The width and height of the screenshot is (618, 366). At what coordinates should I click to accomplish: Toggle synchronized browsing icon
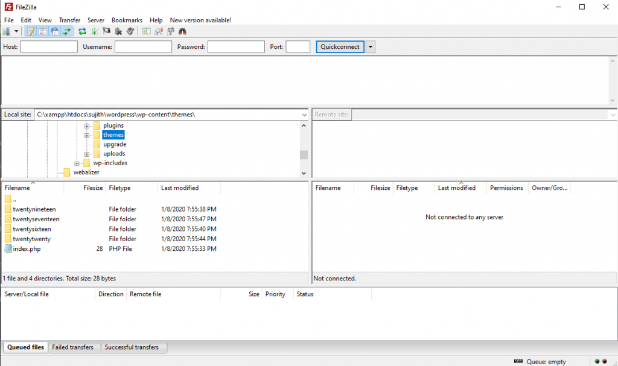click(x=170, y=31)
